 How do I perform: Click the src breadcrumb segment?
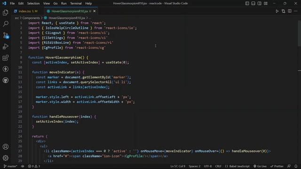point(17,18)
